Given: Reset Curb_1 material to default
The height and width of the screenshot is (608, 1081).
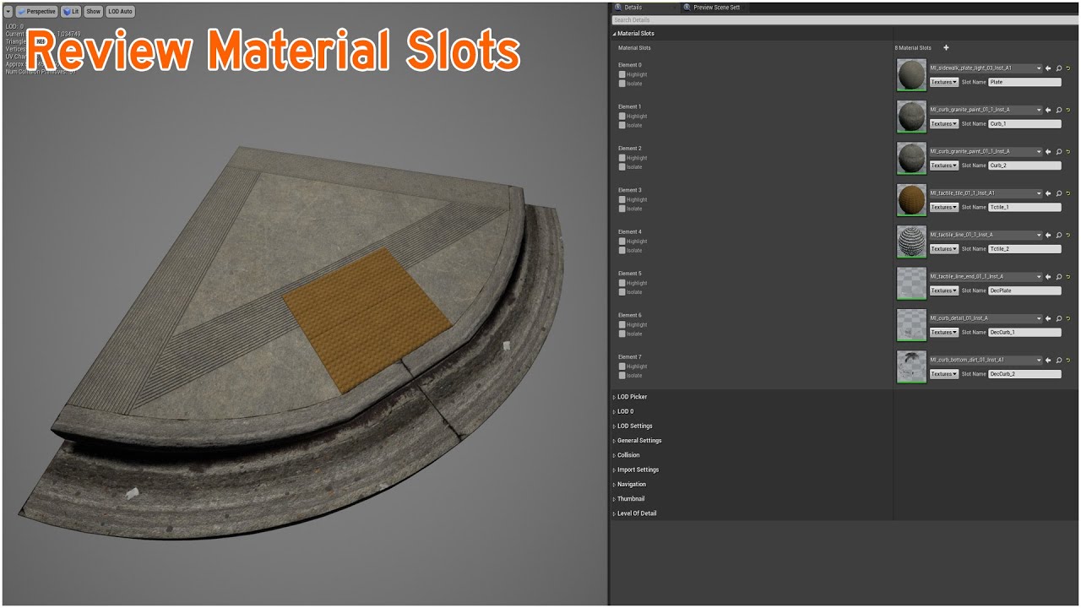Looking at the screenshot, I should (x=1068, y=110).
